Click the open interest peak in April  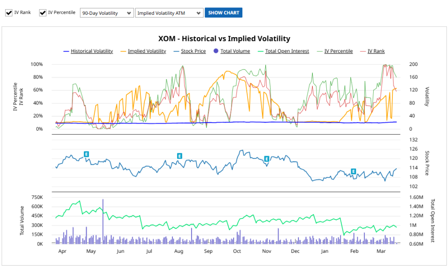(79, 201)
